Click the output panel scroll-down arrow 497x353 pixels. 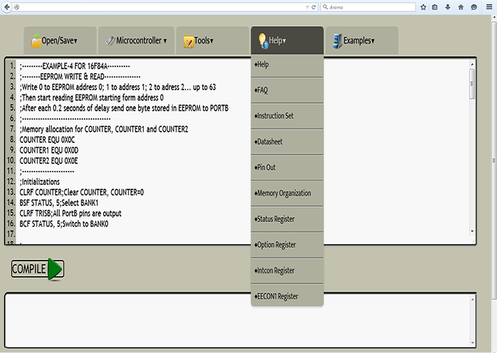pyautogui.click(x=473, y=342)
